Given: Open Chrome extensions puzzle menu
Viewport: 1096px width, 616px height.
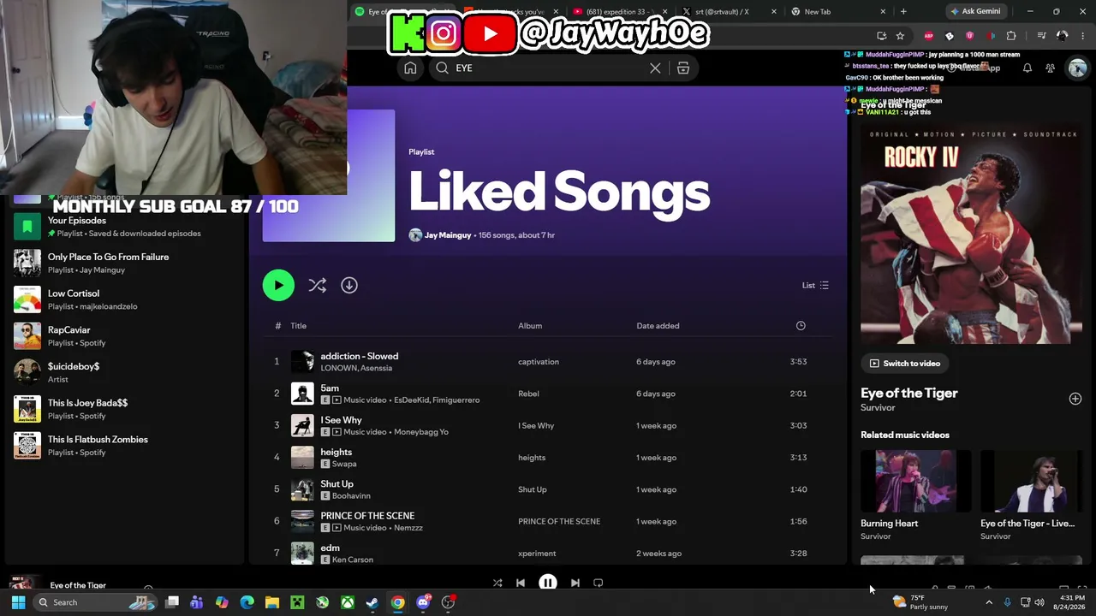Looking at the screenshot, I should 1011,36.
